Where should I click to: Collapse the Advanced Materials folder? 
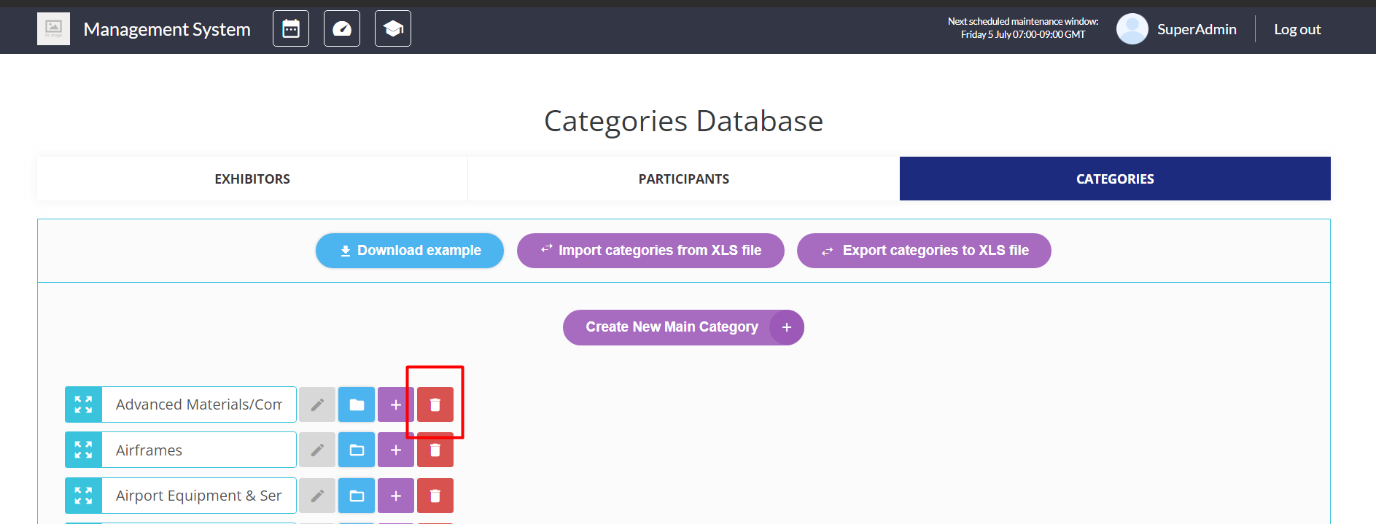click(357, 404)
